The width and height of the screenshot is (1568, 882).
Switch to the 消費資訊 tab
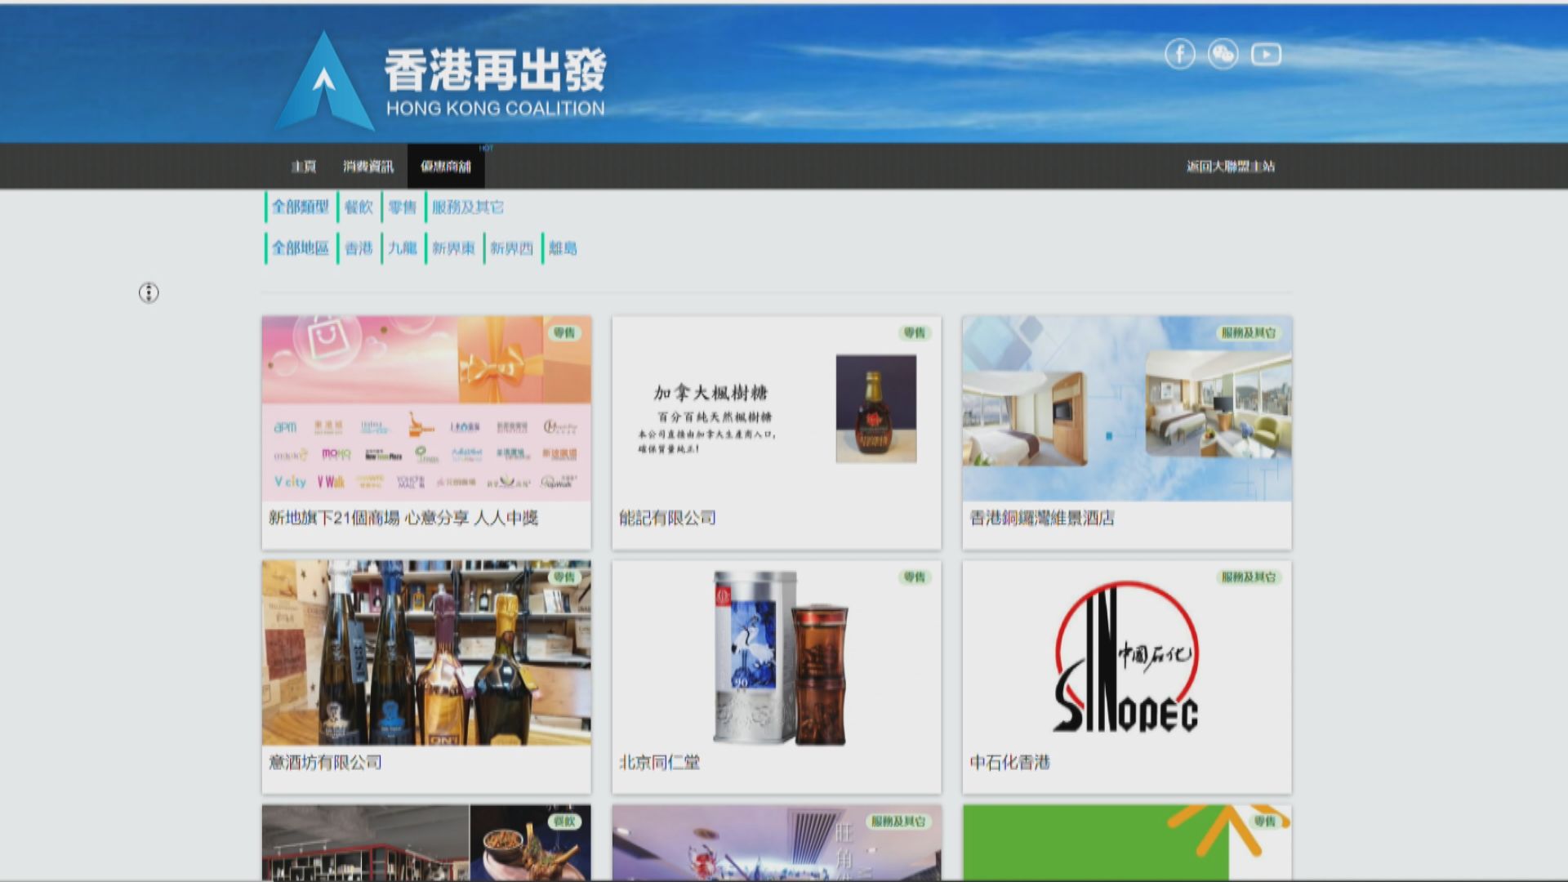click(368, 166)
